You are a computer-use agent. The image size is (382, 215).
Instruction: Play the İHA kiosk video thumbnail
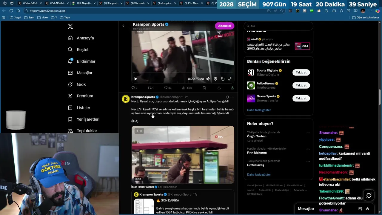(x=183, y=155)
